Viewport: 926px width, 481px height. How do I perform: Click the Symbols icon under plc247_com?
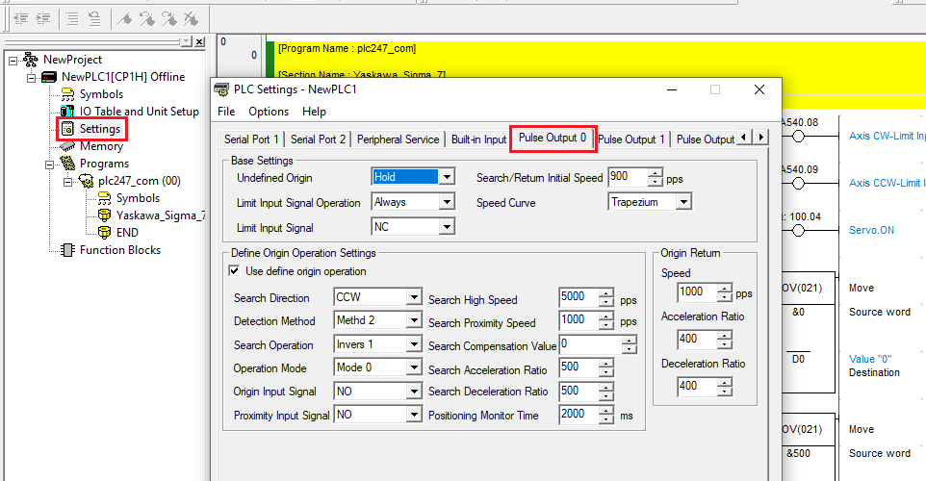(x=105, y=198)
